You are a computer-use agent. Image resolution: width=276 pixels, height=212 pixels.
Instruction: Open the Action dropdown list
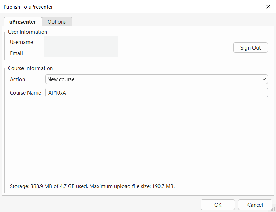(156, 79)
